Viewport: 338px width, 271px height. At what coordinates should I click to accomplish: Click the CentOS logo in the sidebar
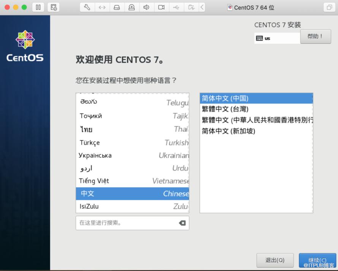[x=25, y=46]
